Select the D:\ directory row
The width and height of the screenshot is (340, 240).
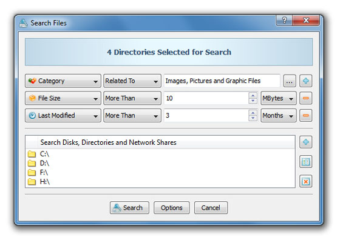pyautogui.click(x=160, y=163)
